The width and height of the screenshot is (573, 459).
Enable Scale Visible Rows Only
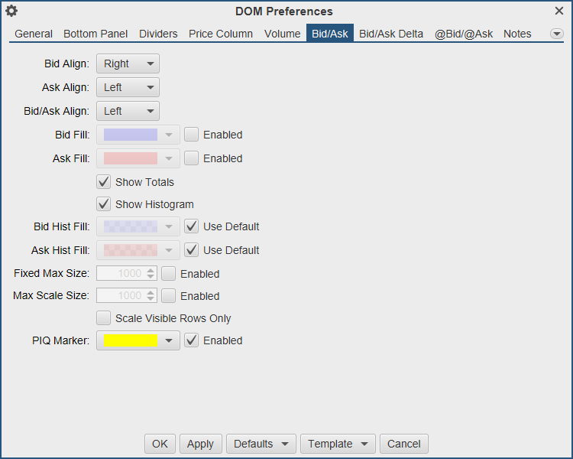104,318
